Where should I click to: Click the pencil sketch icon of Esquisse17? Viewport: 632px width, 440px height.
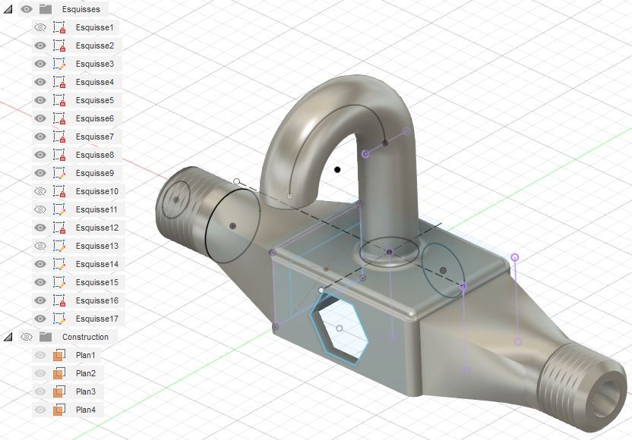59,319
